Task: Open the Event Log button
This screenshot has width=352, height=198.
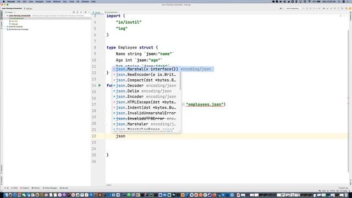Action: [x=343, y=188]
